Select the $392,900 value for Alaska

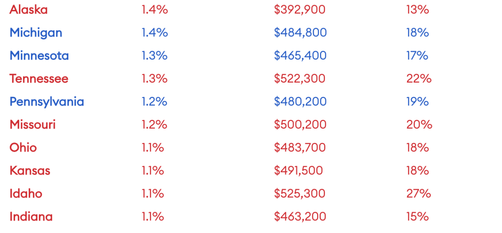(x=300, y=10)
